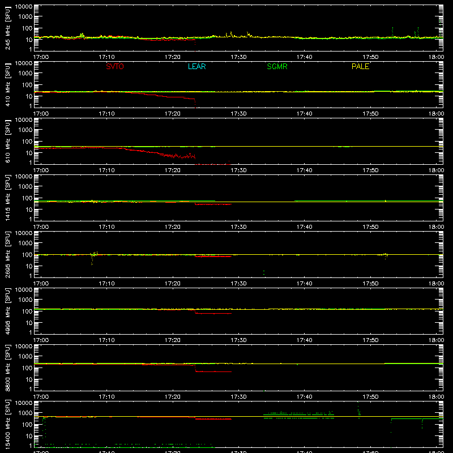The height and width of the screenshot is (453, 453).
Task: Click 17:30 tick under the 4995 MHz panel
Action: click(x=238, y=340)
